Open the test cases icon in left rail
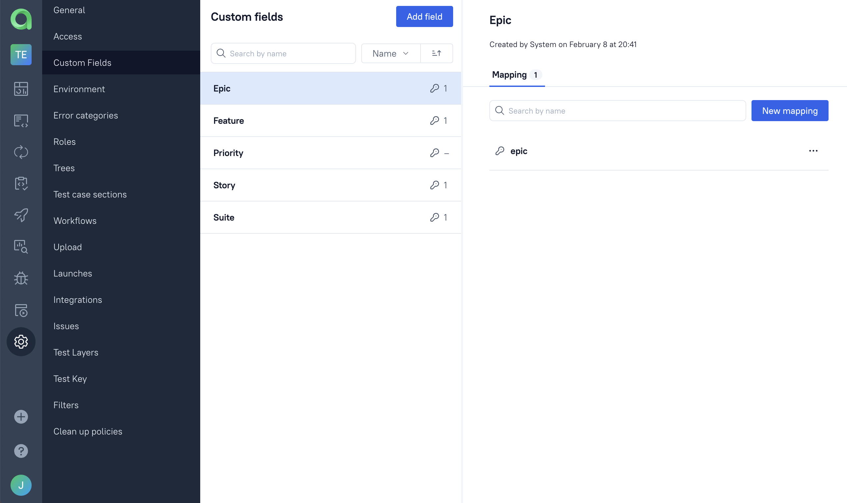Screen dimensions: 847x503 (x=21, y=120)
